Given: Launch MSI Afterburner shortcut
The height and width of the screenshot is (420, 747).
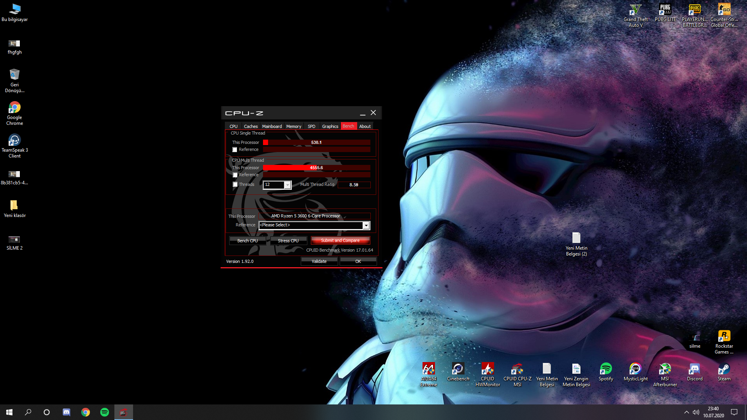Looking at the screenshot, I should click(x=665, y=374).
